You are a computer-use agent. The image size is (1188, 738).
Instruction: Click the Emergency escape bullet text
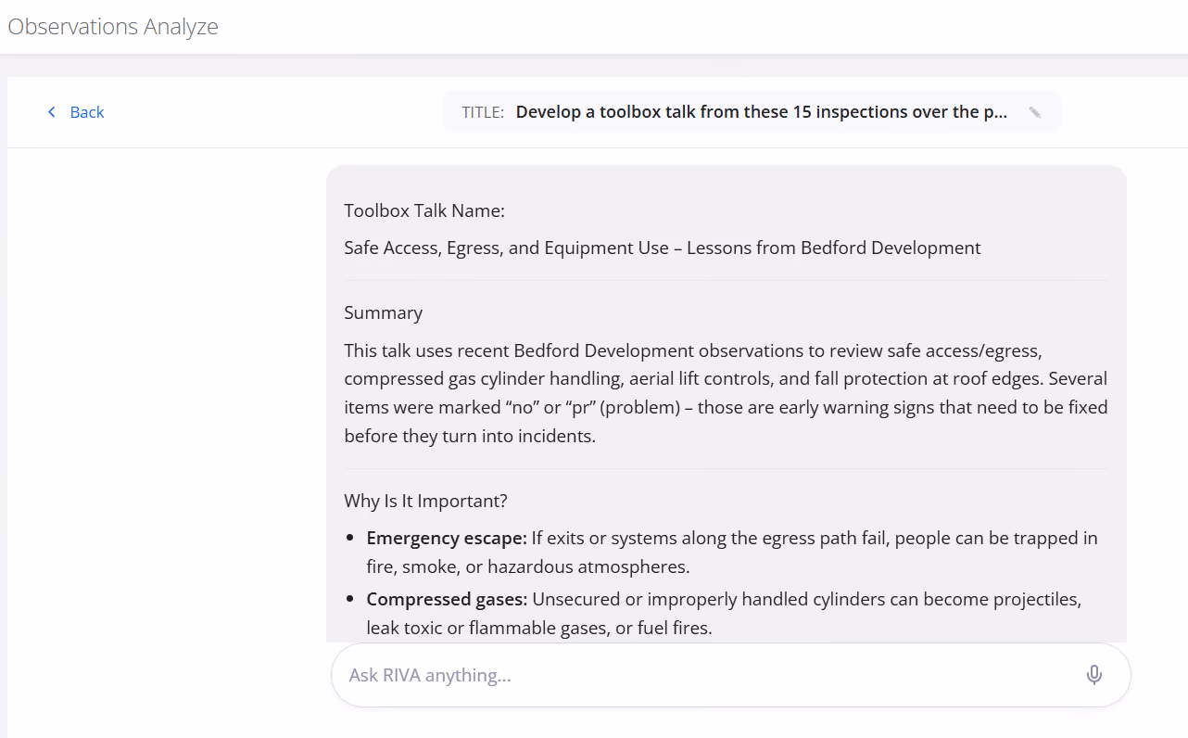tap(732, 552)
